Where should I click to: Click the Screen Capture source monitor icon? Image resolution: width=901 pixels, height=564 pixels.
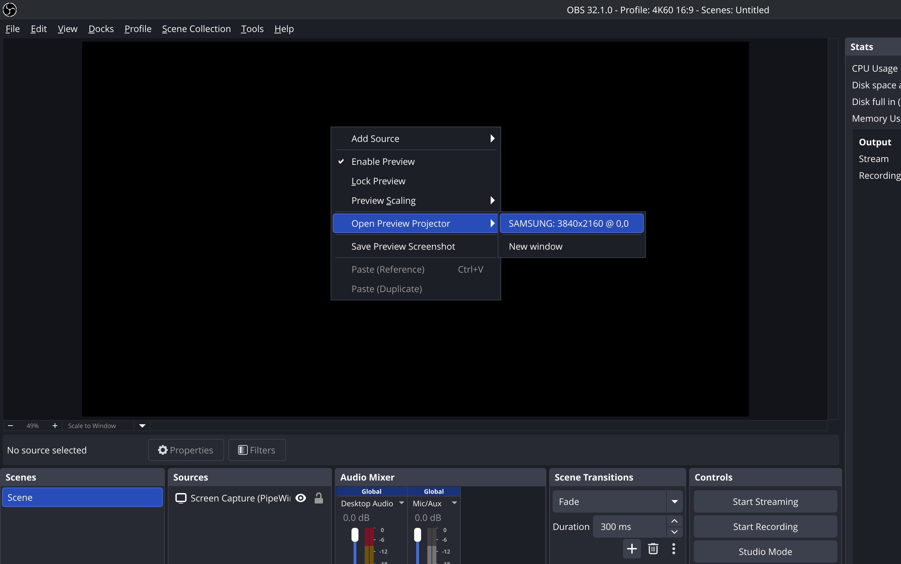[x=181, y=498]
